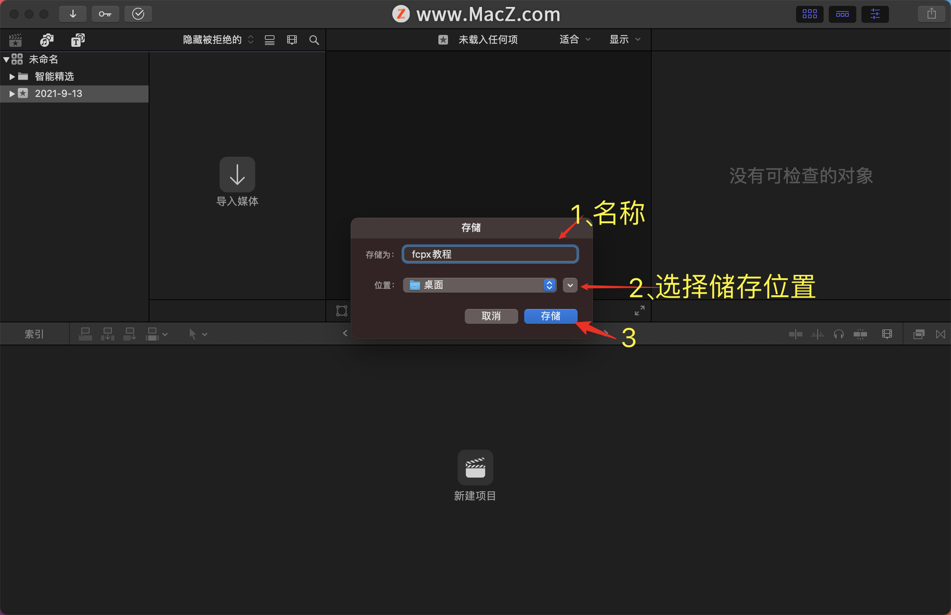Toggle the timeline panel visibility button
951x615 pixels.
click(x=842, y=14)
